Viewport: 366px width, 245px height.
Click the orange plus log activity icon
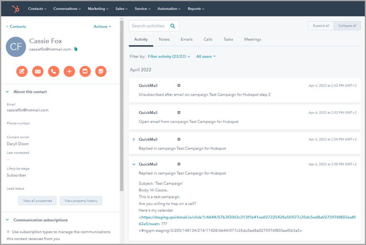coord(69,72)
